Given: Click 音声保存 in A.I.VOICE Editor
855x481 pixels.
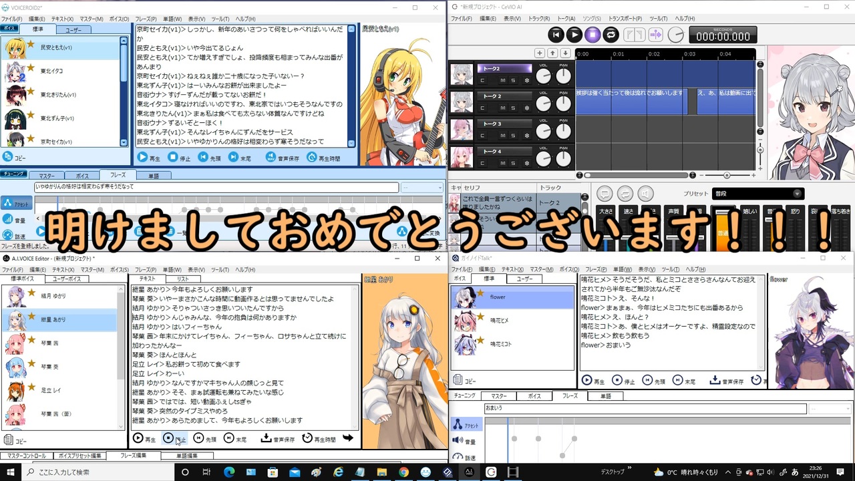Looking at the screenshot, I should pos(277,439).
